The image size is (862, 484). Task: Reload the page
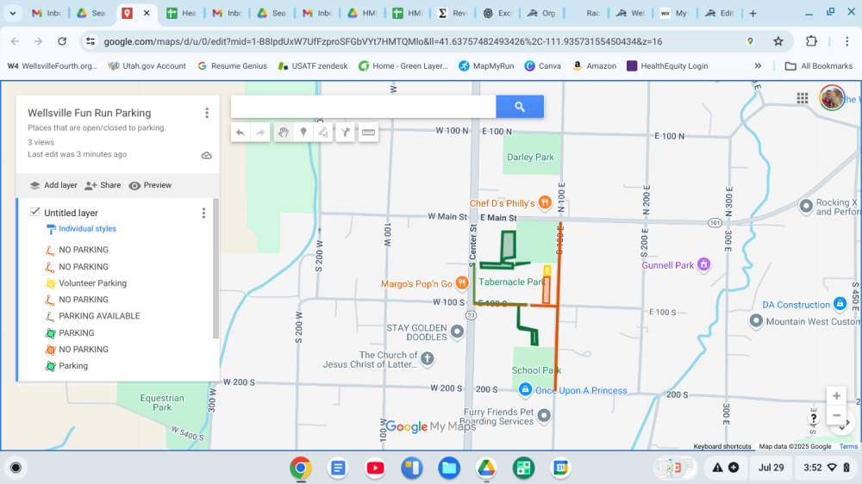point(62,41)
